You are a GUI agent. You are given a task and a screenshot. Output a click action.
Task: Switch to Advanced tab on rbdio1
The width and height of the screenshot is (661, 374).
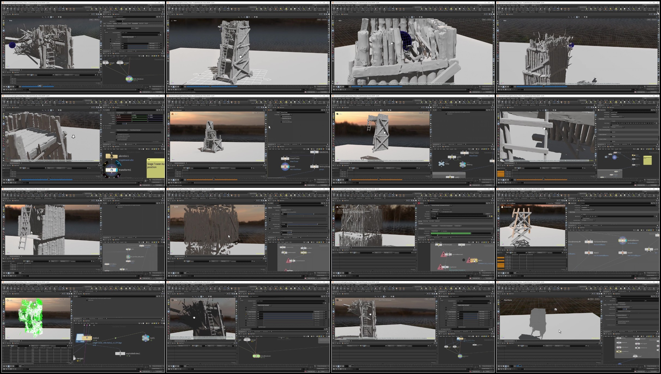pos(437,221)
